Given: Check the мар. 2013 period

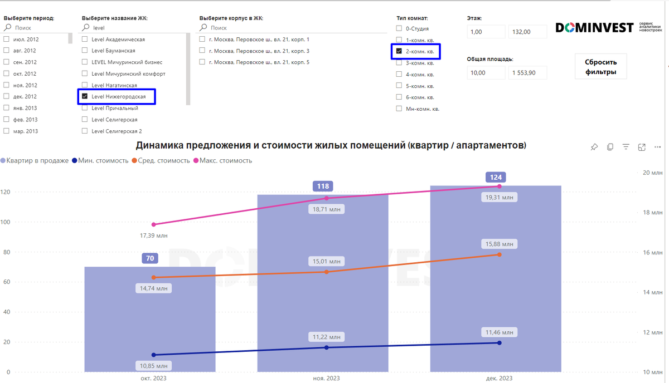Looking at the screenshot, I should [x=7, y=131].
